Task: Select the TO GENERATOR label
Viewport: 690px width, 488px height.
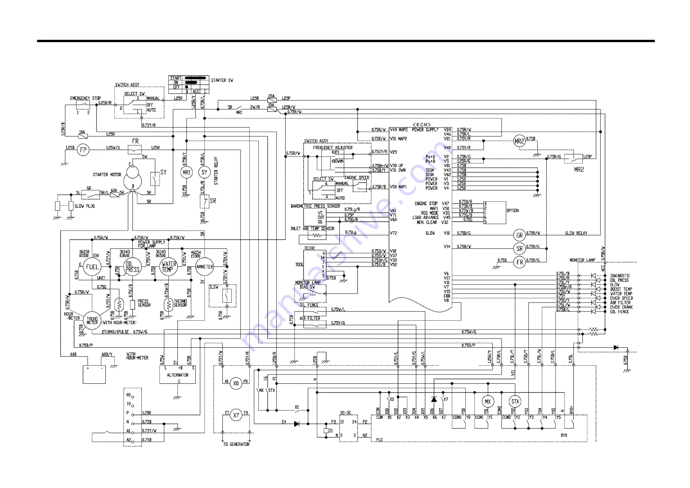Action: (236, 444)
